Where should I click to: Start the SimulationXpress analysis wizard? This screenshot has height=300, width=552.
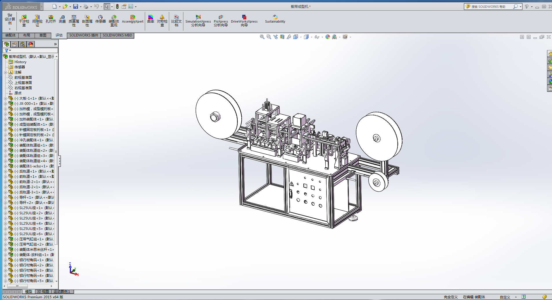(x=198, y=21)
